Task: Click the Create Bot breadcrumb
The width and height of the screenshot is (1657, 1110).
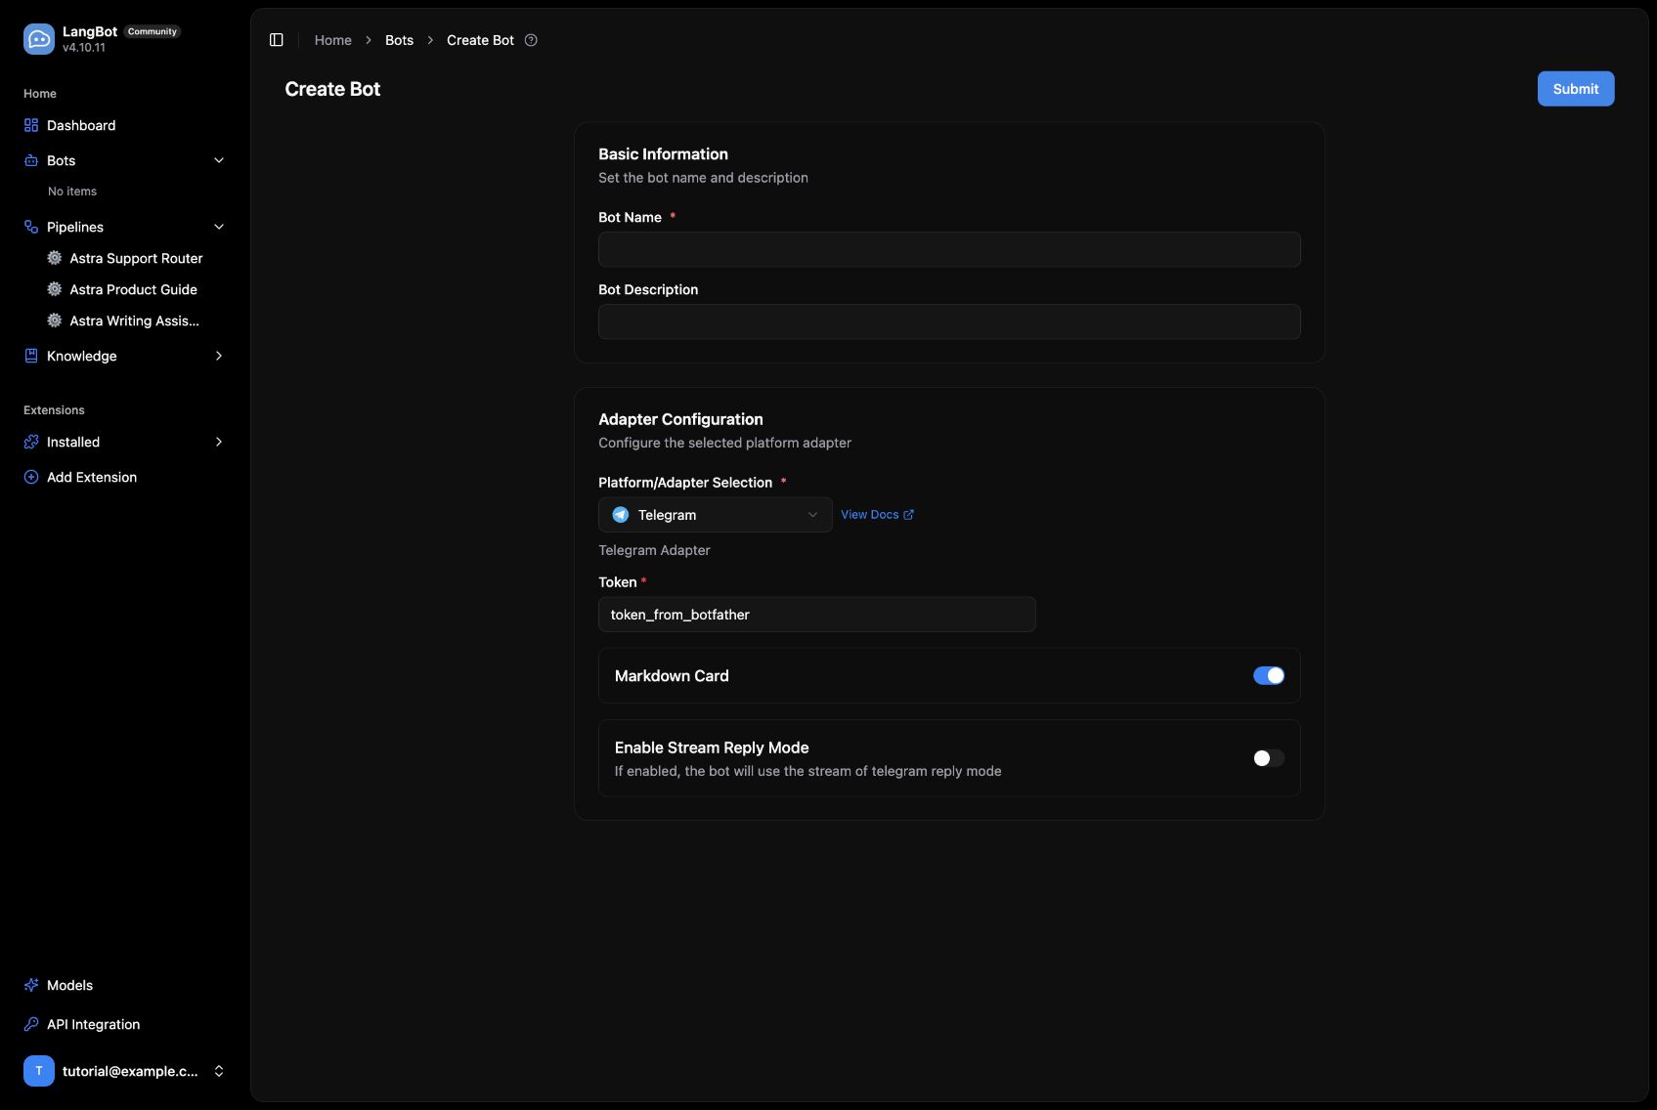Action: tap(480, 40)
